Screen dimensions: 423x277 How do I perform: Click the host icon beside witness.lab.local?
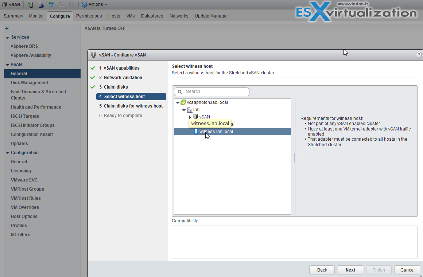[x=196, y=131]
